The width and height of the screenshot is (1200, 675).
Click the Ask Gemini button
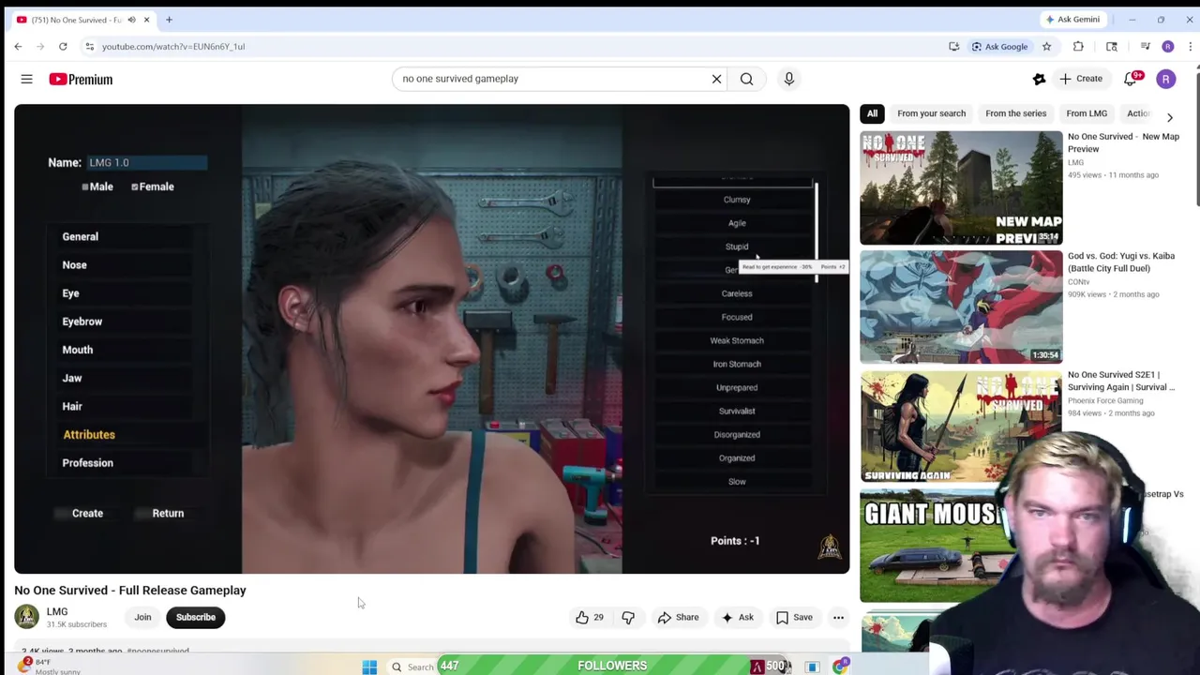1073,20
